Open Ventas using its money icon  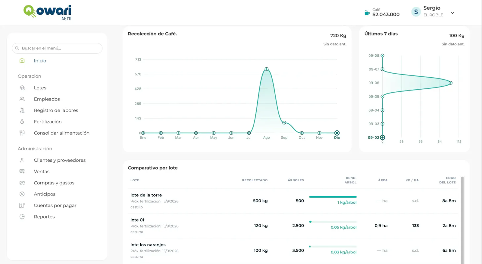coord(22,171)
